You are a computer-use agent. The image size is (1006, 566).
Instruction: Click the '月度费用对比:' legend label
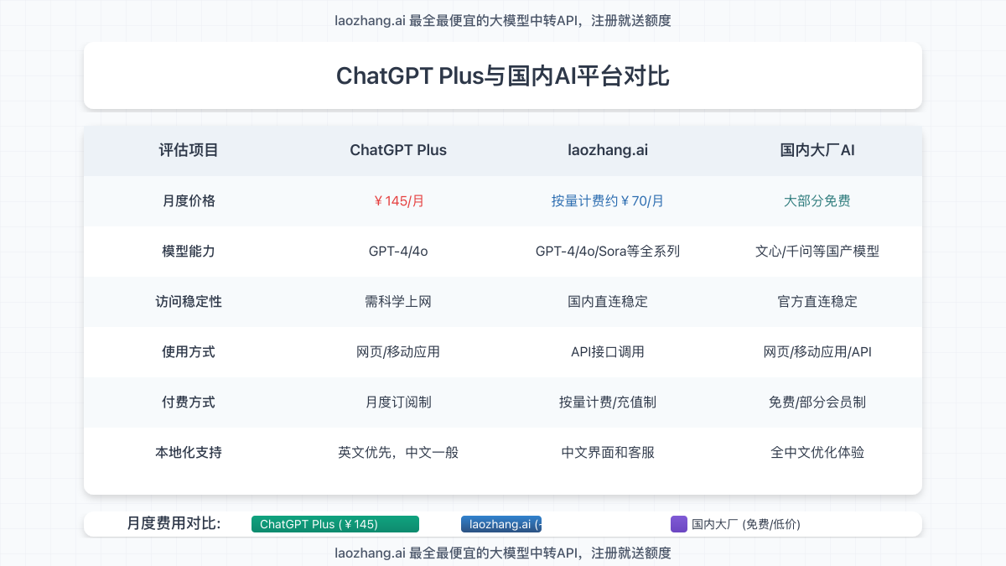click(x=174, y=524)
